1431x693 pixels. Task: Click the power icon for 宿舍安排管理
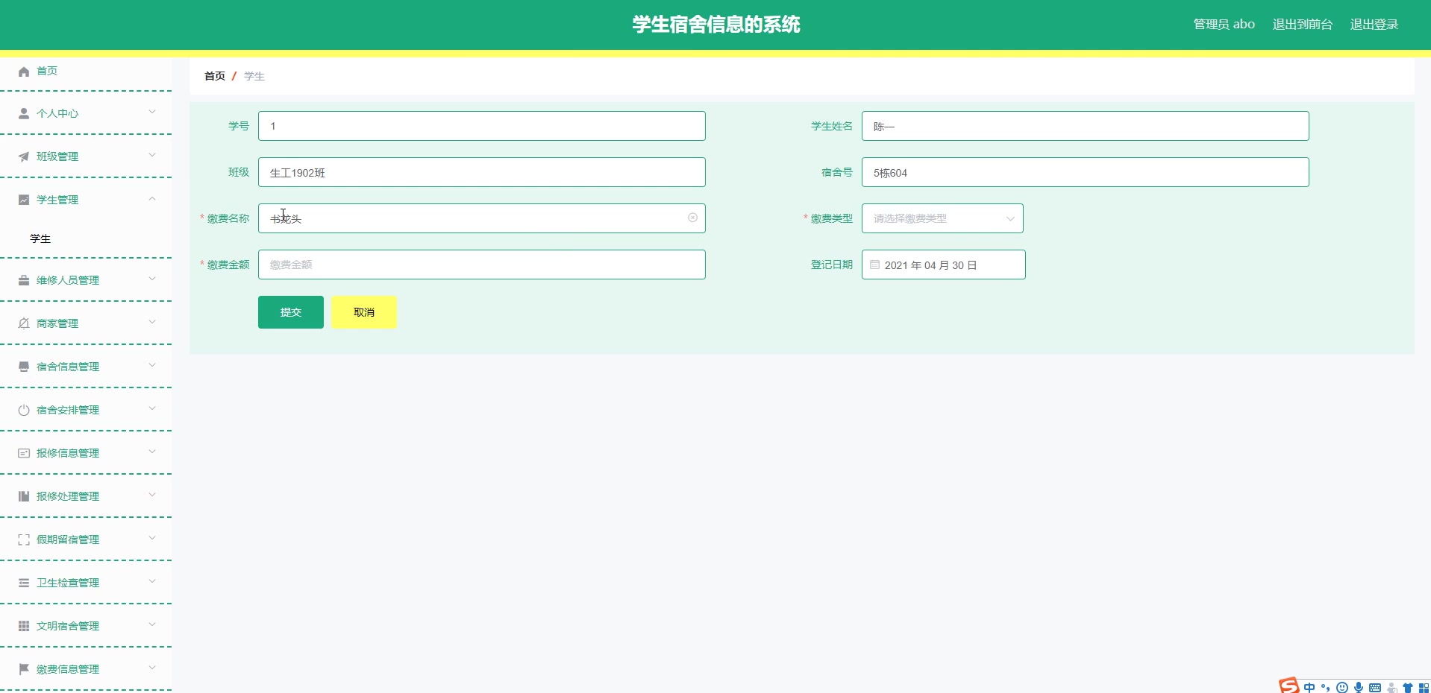[22, 409]
